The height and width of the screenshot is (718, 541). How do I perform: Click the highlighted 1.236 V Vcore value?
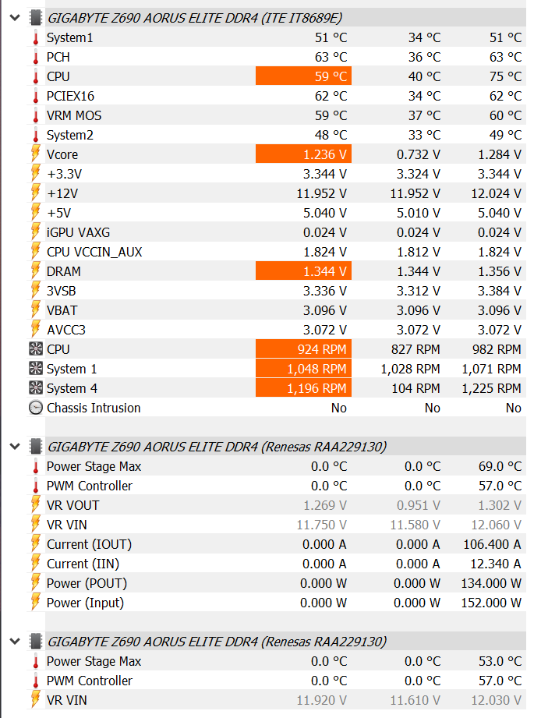click(x=303, y=154)
